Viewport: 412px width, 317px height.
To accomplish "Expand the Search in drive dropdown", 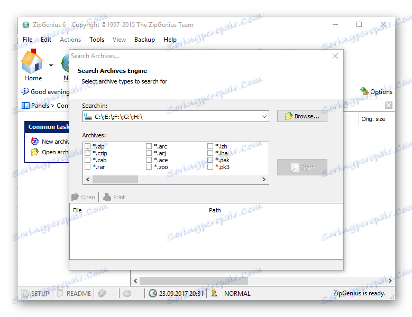I will tap(264, 117).
